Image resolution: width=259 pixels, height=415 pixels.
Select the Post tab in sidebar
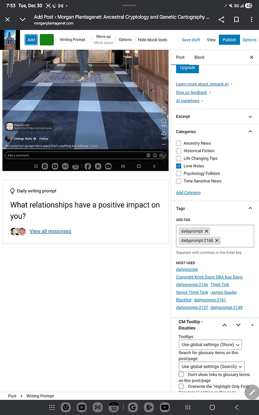point(180,57)
